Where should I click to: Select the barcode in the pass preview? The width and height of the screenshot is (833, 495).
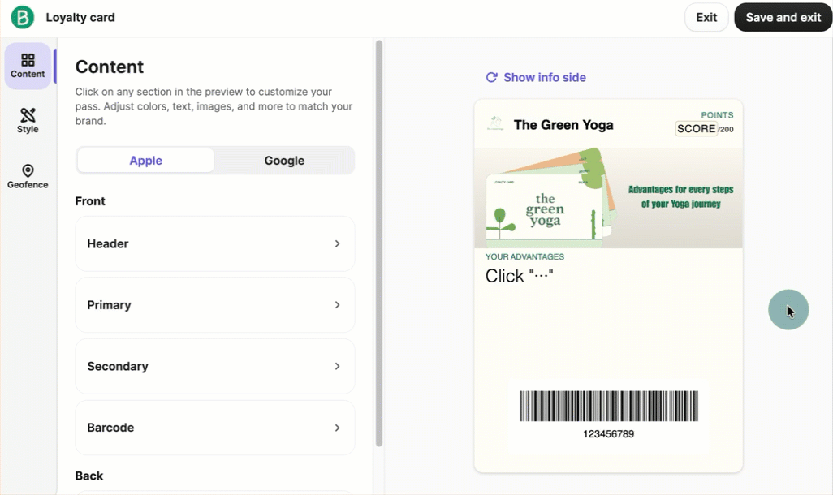608,406
